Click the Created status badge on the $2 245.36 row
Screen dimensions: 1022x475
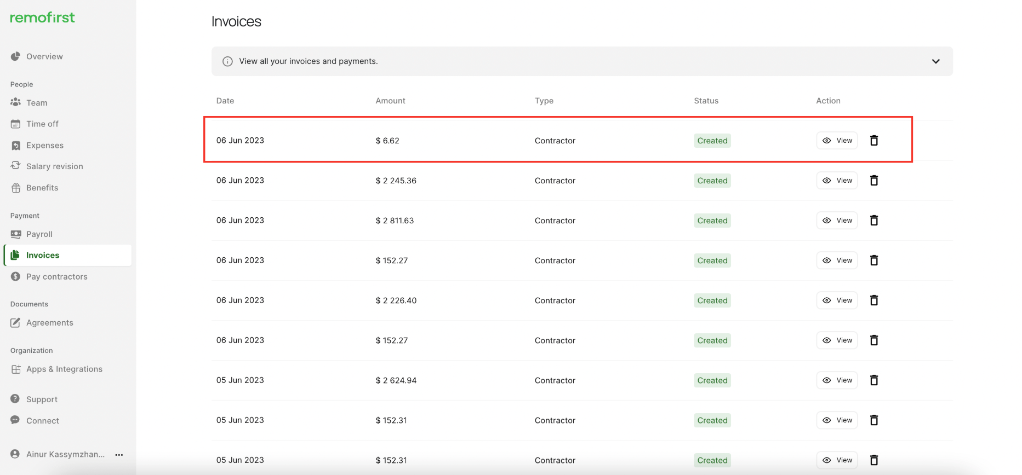point(712,181)
